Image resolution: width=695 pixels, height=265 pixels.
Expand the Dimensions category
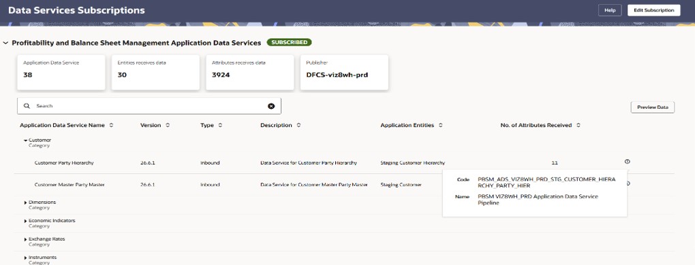(x=25, y=202)
